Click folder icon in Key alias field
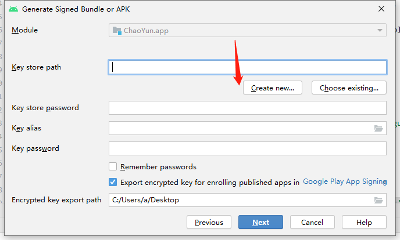This screenshot has height=240, width=400. [x=378, y=128]
